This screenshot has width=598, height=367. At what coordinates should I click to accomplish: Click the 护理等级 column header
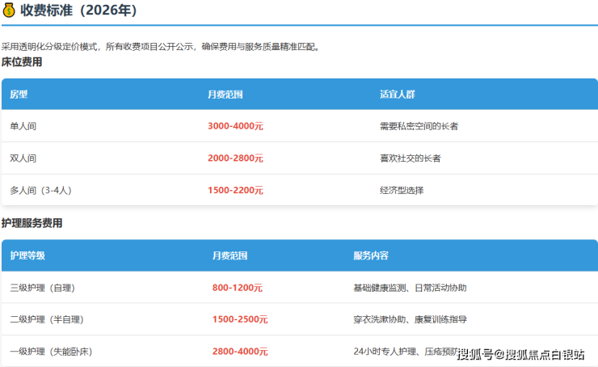point(27,255)
